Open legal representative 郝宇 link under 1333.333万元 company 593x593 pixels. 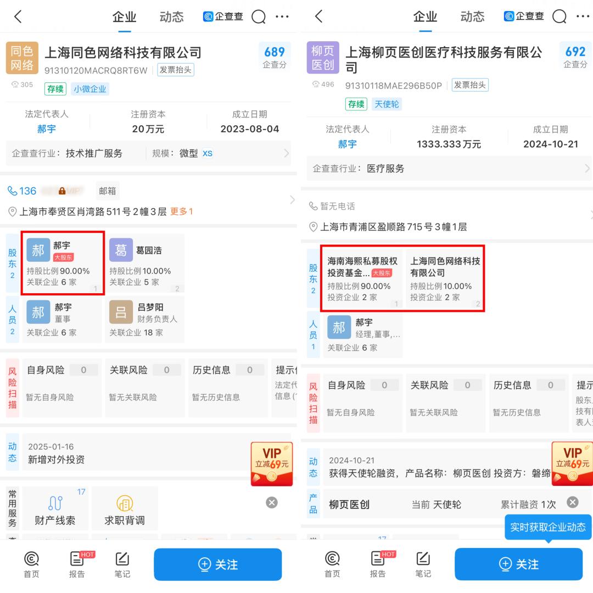click(x=347, y=144)
